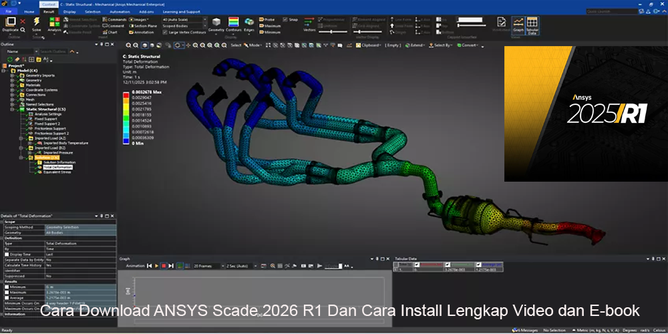Switch to the Display ribbon tab
Screen dimensions: 668x334
pos(69,11)
